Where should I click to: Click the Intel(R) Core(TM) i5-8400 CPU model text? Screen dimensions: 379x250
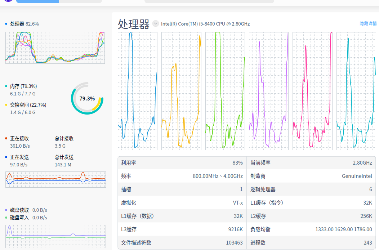[x=205, y=24]
